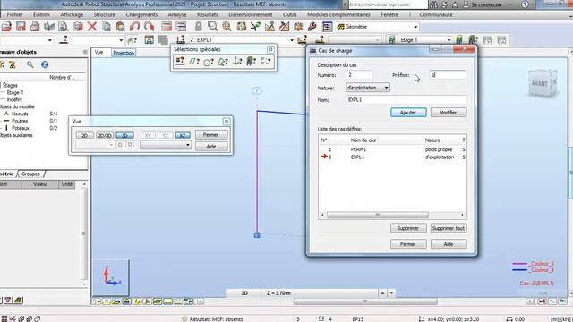Viewport: 573px width, 322px height.
Task: Toggle XZ plane button
Action: 183,135
